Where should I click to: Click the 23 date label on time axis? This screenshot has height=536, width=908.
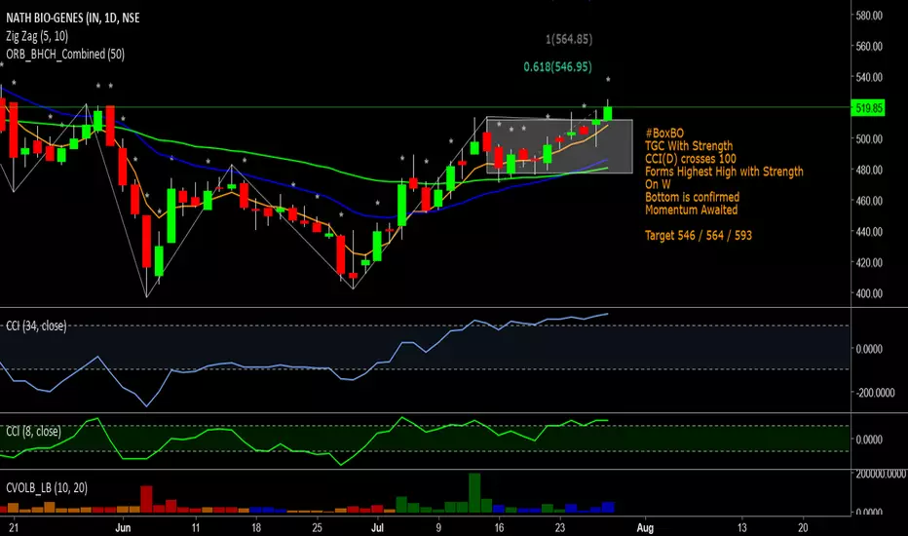point(559,528)
